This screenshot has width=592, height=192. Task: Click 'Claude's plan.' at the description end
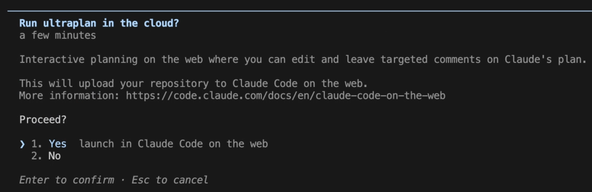click(x=545, y=59)
